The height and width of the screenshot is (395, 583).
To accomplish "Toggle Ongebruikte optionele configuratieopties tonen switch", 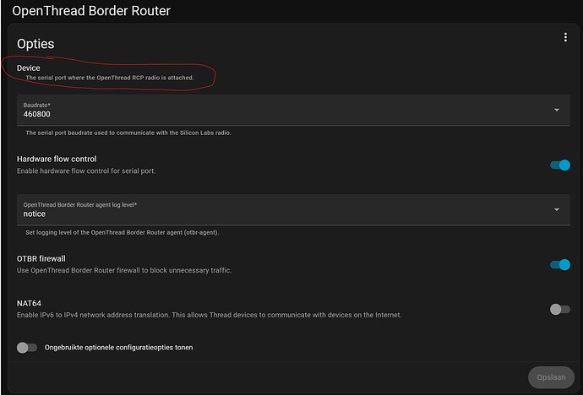I will pyautogui.click(x=27, y=348).
